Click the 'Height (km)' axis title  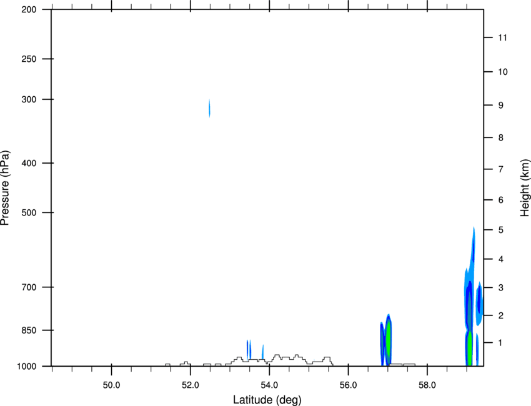click(x=525, y=188)
